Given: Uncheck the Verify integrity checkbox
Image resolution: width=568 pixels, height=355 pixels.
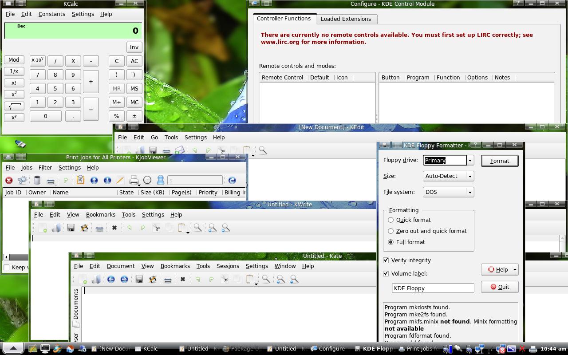Looking at the screenshot, I should tap(386, 260).
